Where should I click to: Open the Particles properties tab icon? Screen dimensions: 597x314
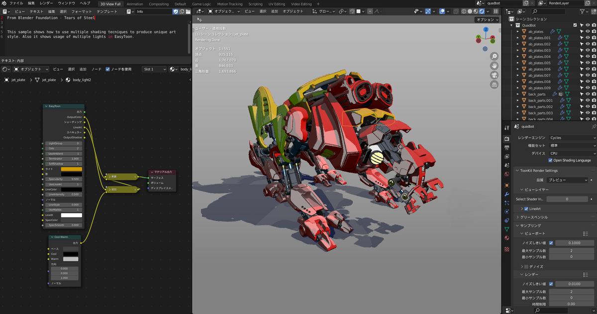[506, 203]
